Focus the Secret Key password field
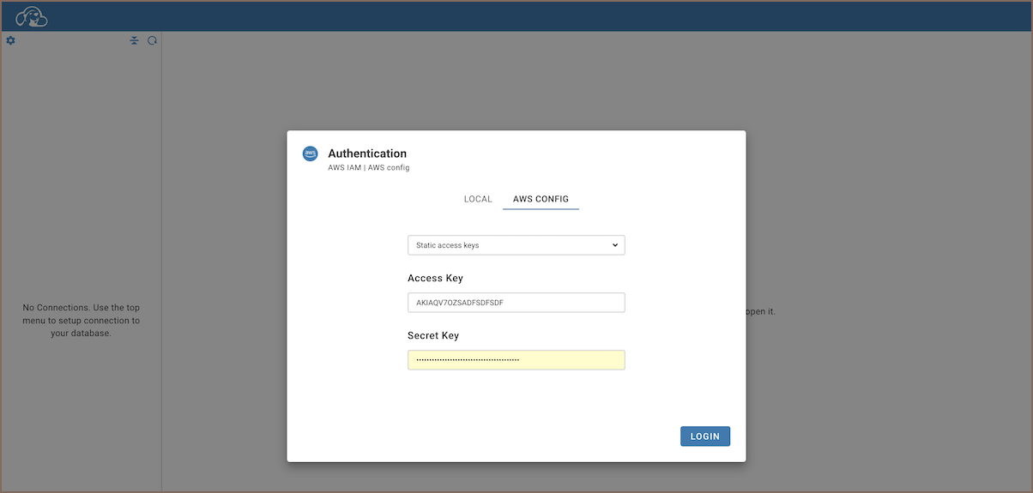Viewport: 1033px width, 493px height. [516, 360]
